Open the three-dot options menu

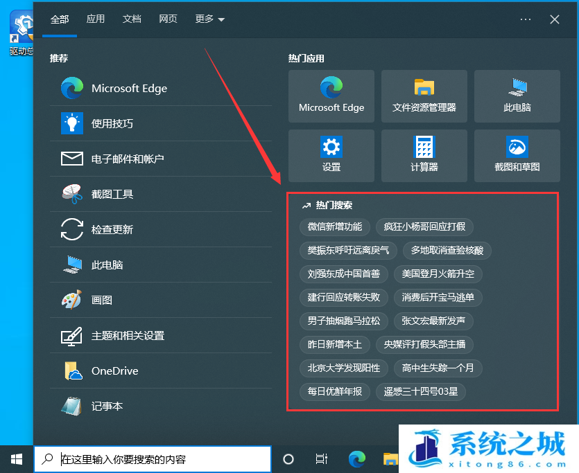coord(526,19)
